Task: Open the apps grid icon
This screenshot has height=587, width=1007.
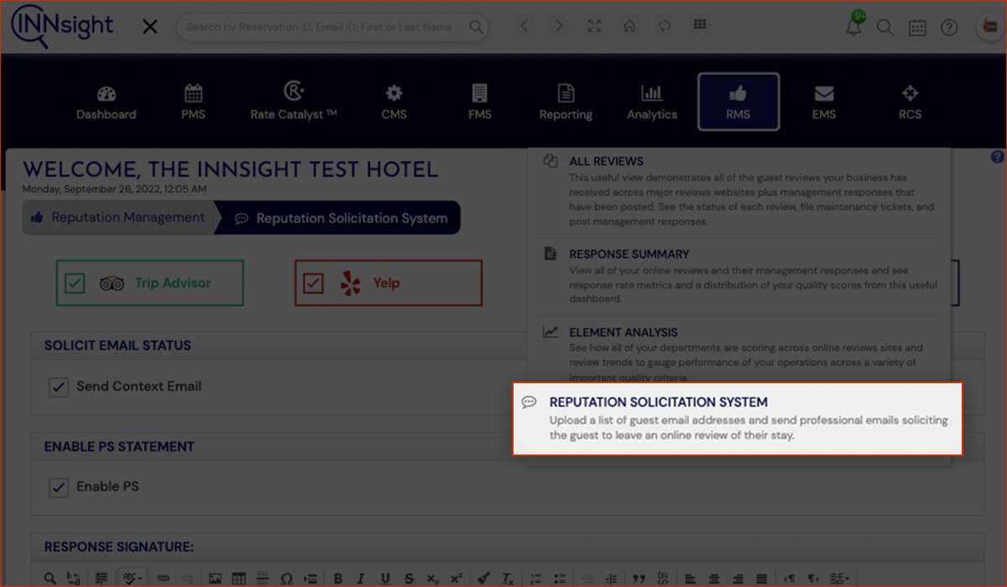Action: tap(699, 25)
